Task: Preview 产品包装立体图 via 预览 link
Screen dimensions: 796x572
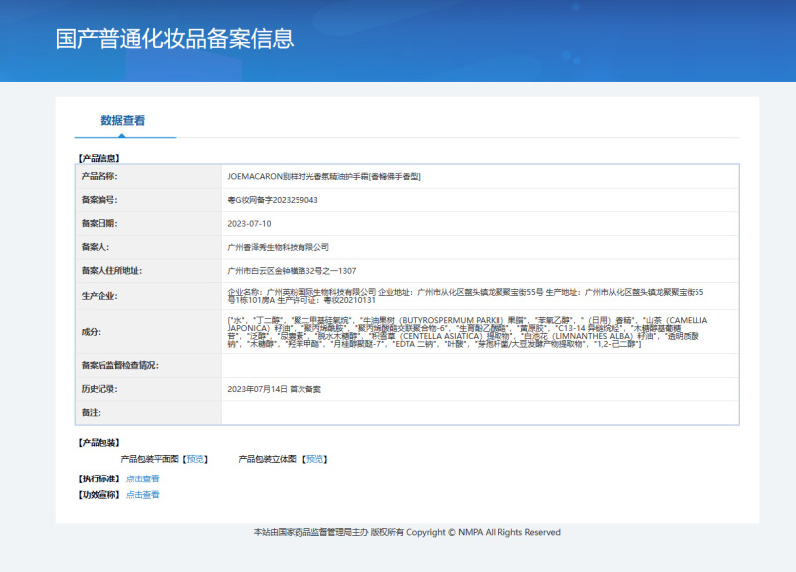Action: 314,459
